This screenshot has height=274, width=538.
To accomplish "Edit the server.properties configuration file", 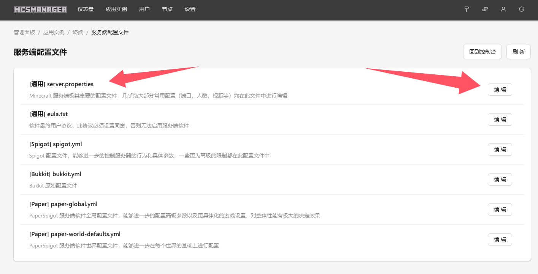I will point(500,90).
